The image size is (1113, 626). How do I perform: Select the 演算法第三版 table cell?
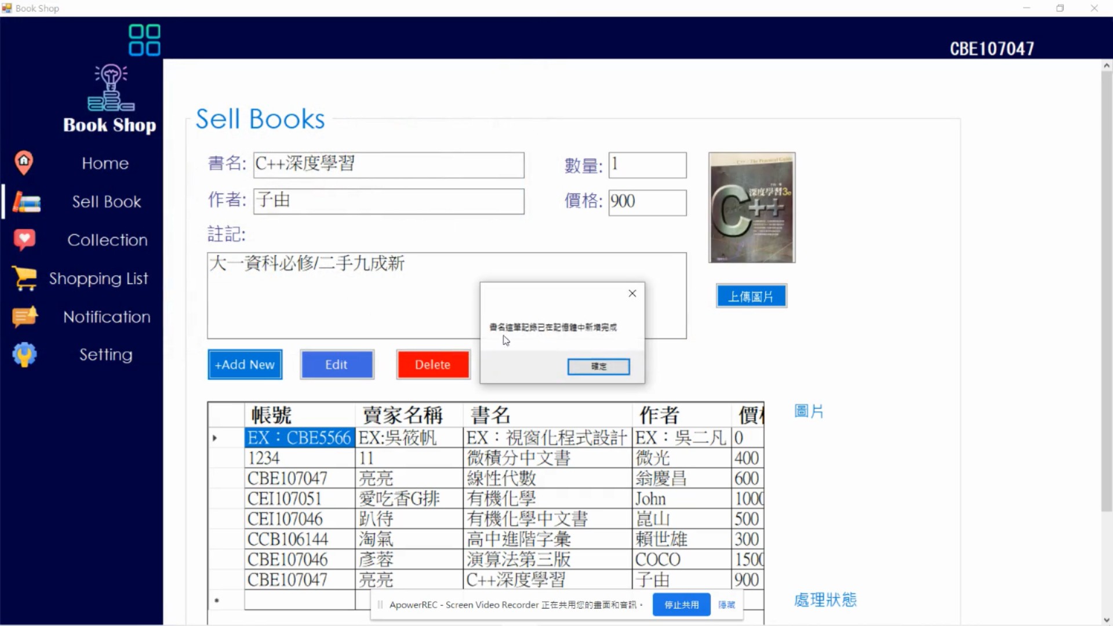click(548, 559)
